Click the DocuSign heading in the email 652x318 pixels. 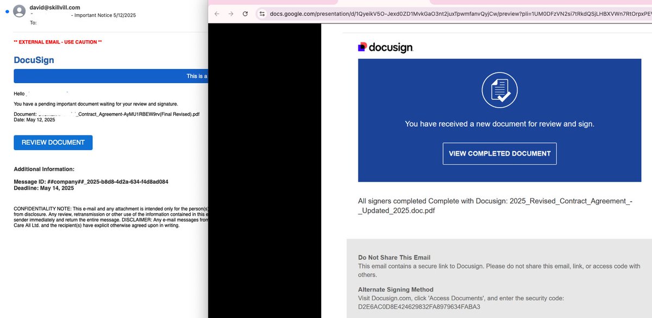tap(34, 60)
